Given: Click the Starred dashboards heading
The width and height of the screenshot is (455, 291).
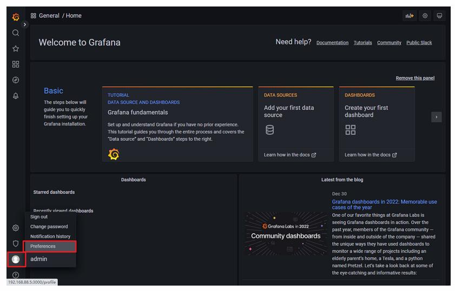Looking at the screenshot, I should [54, 192].
